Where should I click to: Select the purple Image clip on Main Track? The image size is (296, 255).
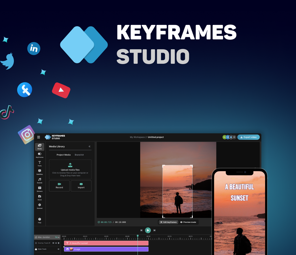point(106,249)
